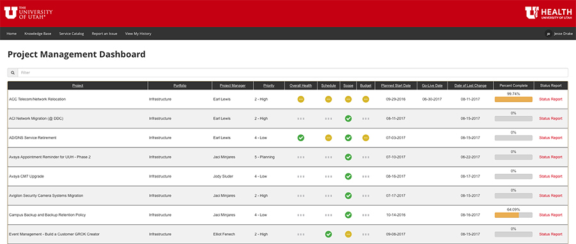Open the Home menu item
576x244 pixels.
click(12, 34)
